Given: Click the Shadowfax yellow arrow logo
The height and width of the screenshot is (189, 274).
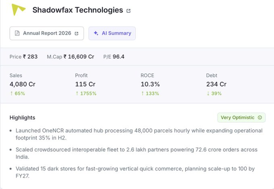Looking at the screenshot, I should pyautogui.click(x=19, y=10).
